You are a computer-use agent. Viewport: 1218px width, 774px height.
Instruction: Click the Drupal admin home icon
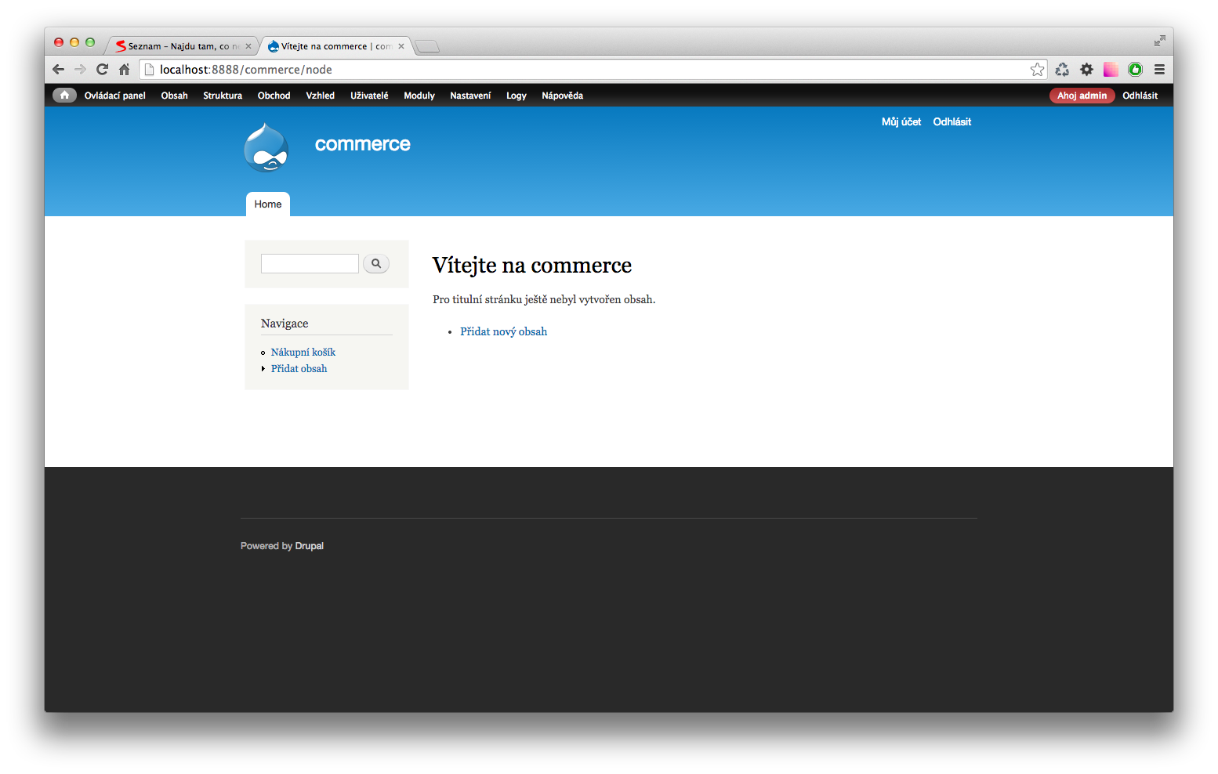(x=64, y=96)
